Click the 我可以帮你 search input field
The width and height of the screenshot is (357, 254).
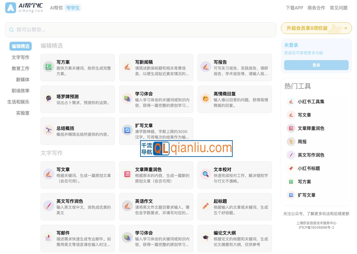pos(145,30)
